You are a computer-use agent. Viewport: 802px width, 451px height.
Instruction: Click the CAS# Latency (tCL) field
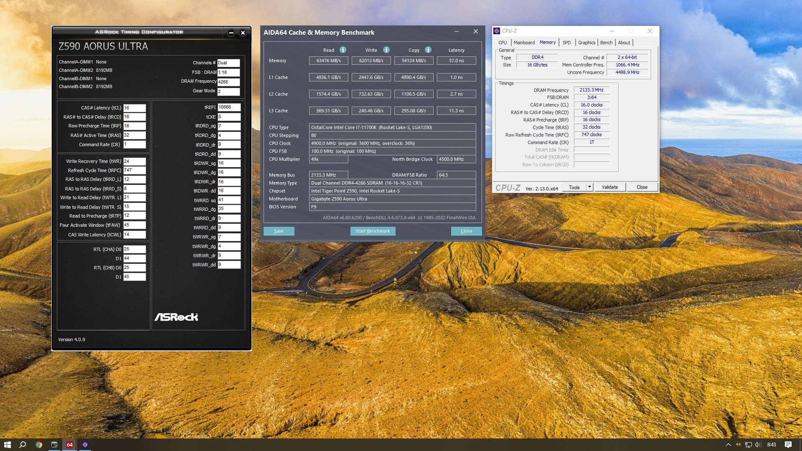pos(134,108)
